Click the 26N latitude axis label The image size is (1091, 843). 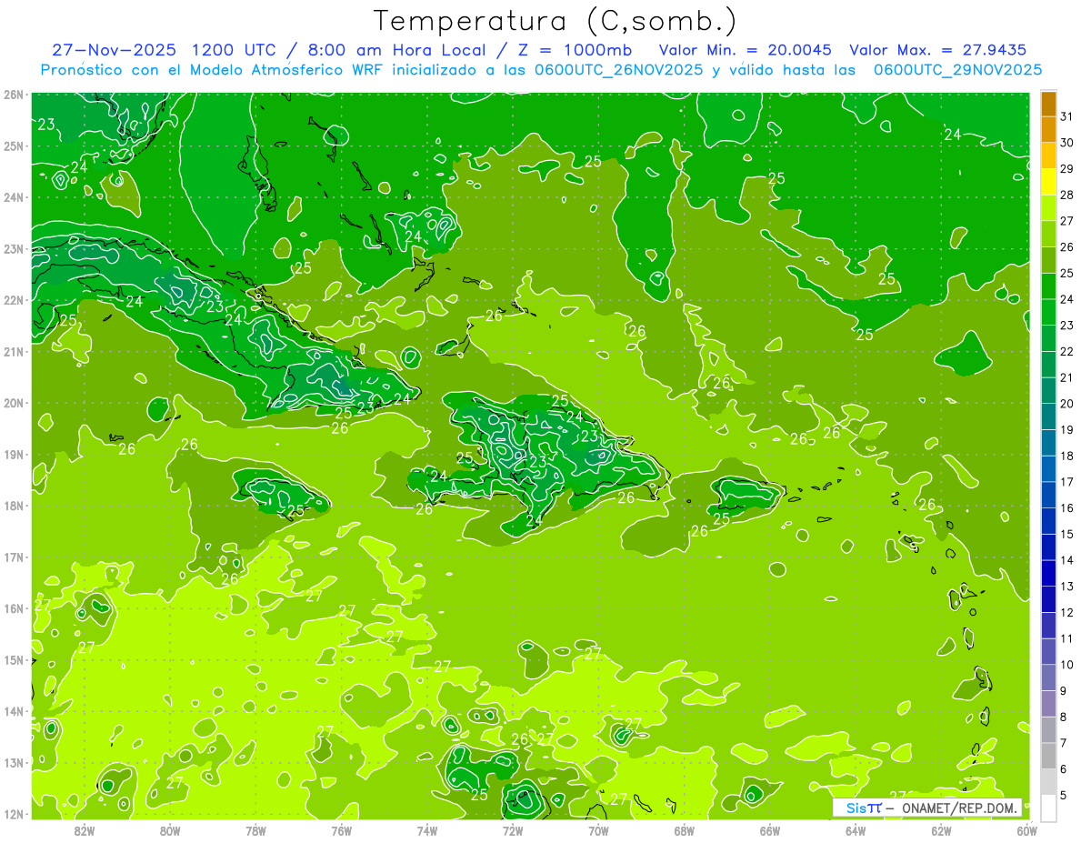13,95
